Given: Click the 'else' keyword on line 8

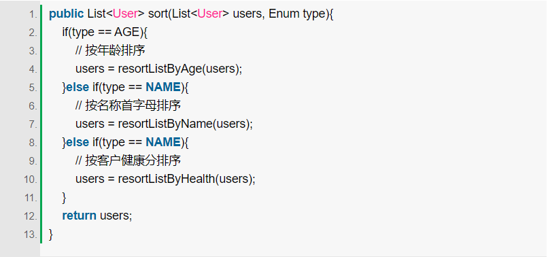Looking at the screenshot, I should pos(78,142).
